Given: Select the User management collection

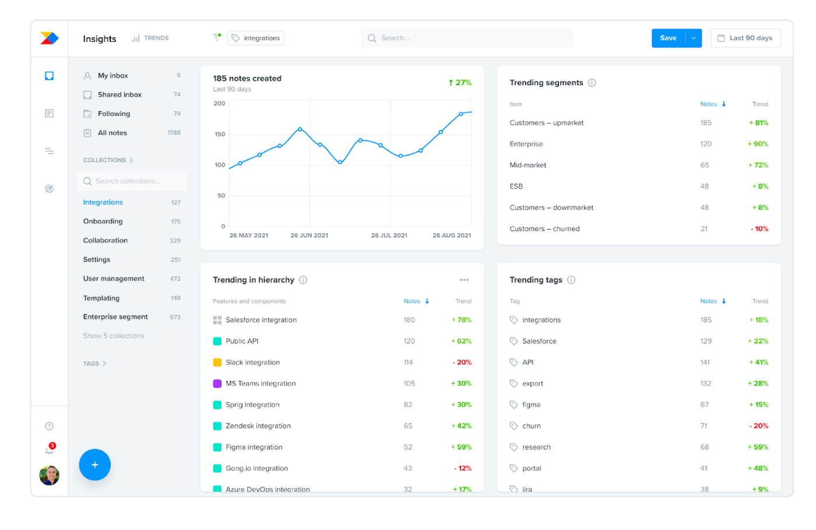Looking at the screenshot, I should [132, 279].
